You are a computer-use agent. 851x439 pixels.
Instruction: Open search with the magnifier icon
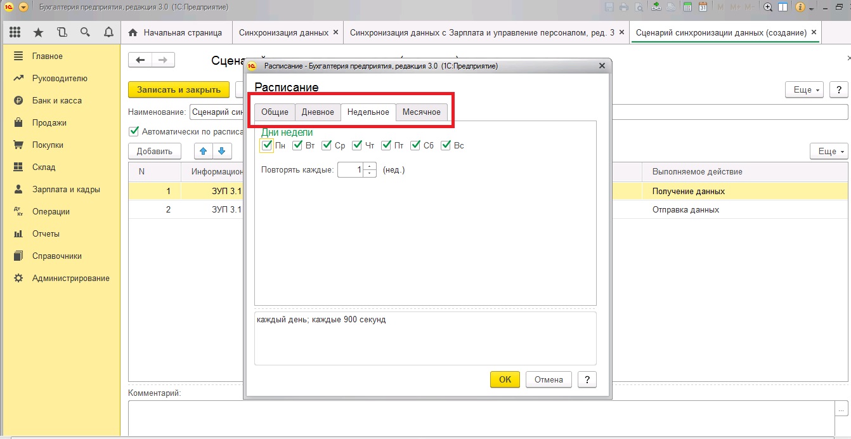point(85,32)
